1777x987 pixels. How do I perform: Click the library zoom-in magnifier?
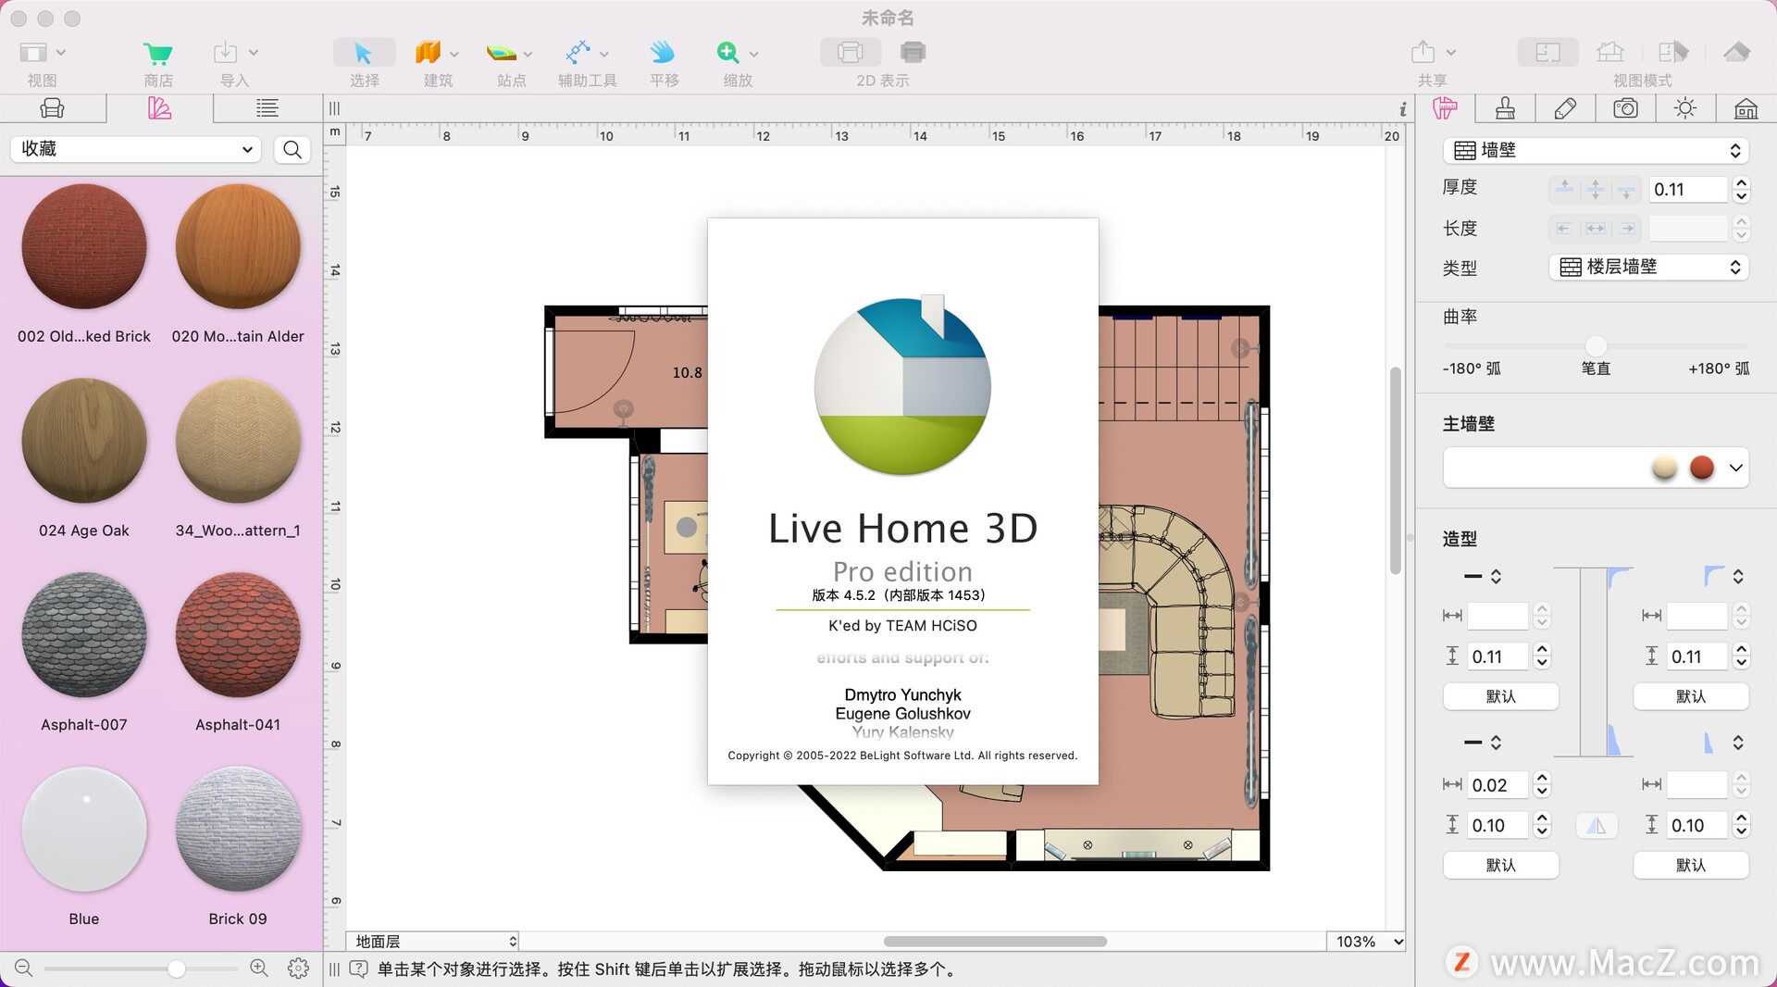(x=259, y=968)
